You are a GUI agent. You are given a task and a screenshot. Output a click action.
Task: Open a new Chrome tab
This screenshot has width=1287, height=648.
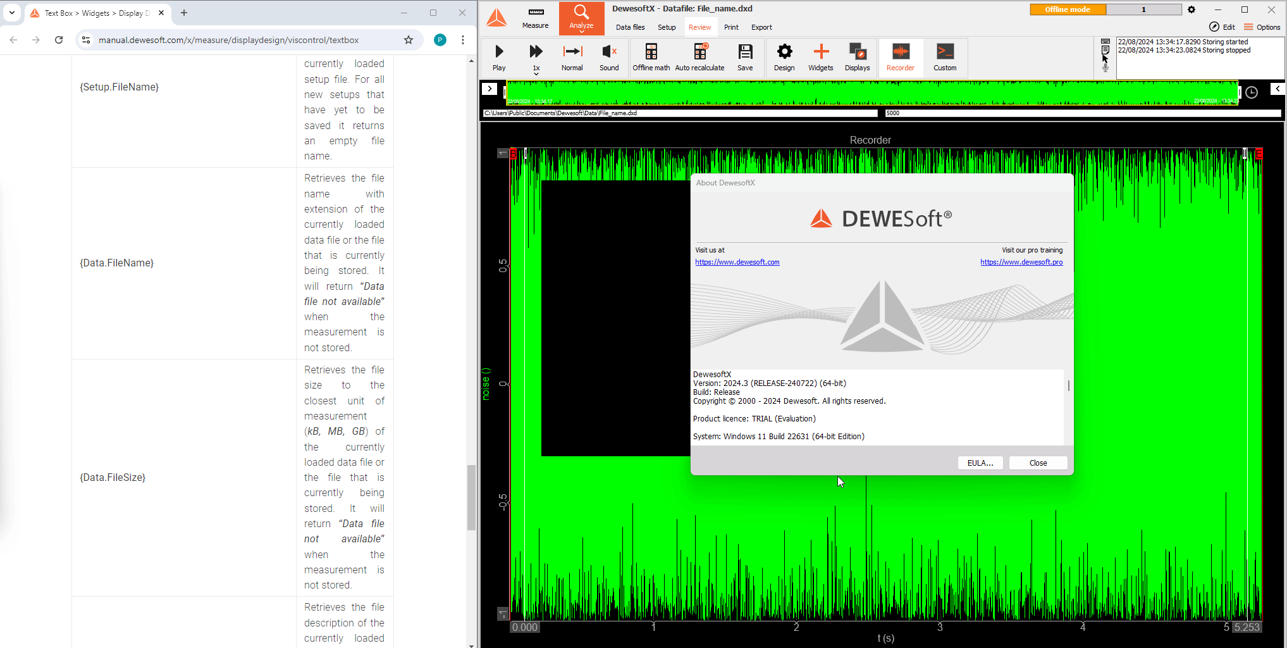tap(184, 13)
